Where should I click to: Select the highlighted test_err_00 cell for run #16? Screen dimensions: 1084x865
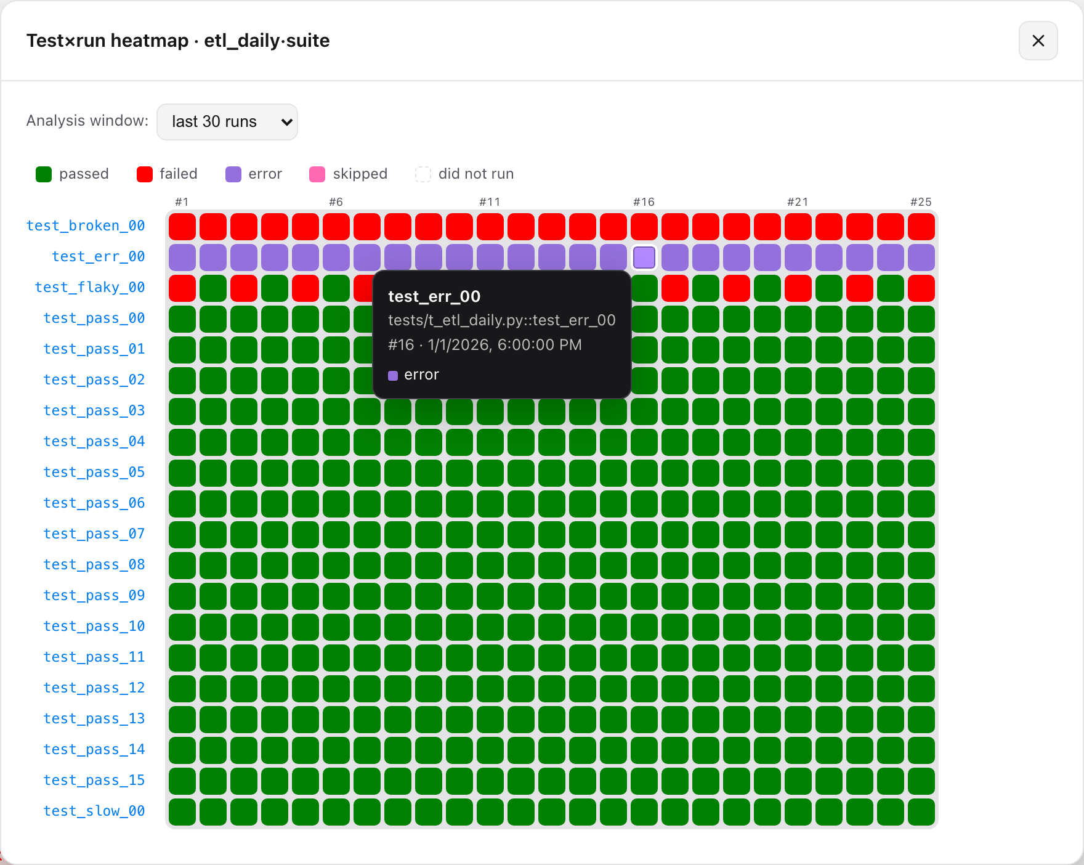pos(644,258)
